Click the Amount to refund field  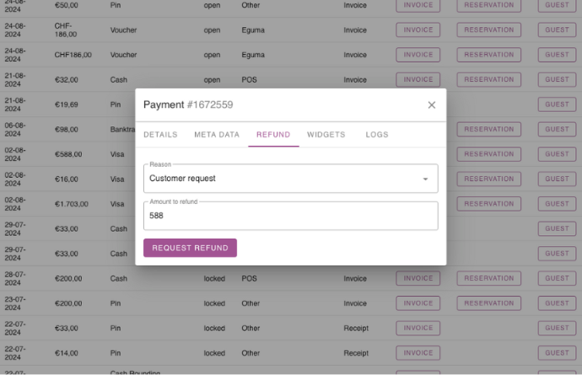click(290, 216)
